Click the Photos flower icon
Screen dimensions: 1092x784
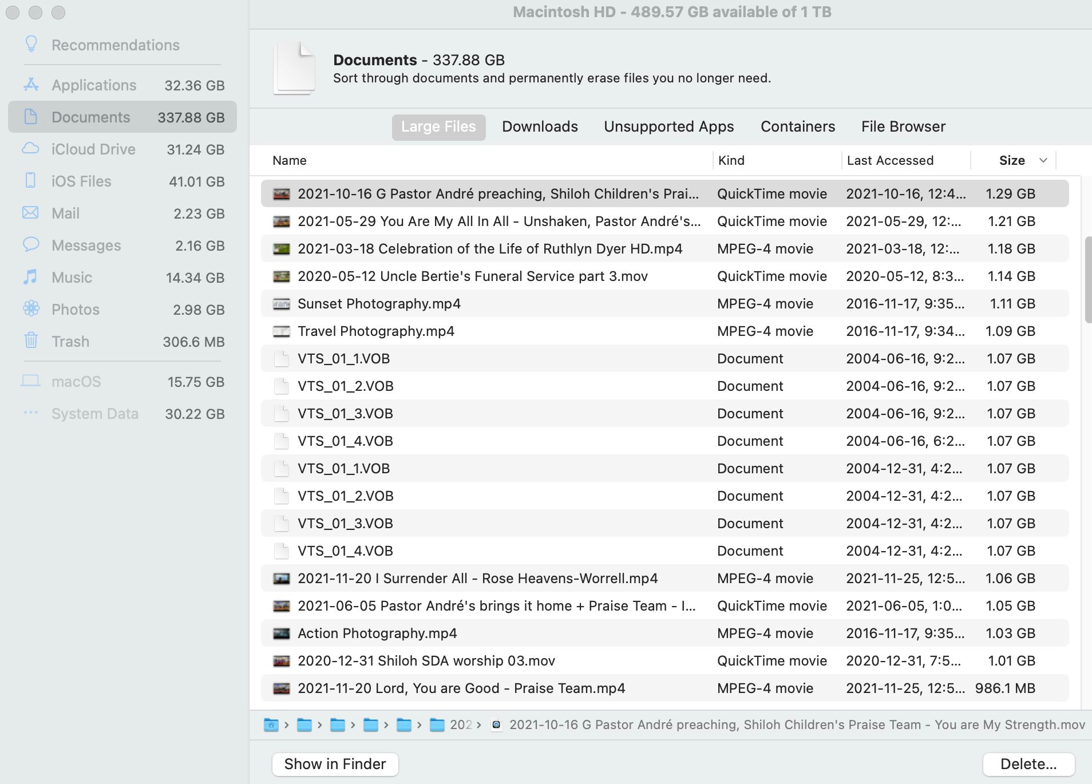31,309
